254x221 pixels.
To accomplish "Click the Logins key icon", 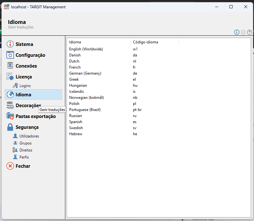I will tap(15, 85).
